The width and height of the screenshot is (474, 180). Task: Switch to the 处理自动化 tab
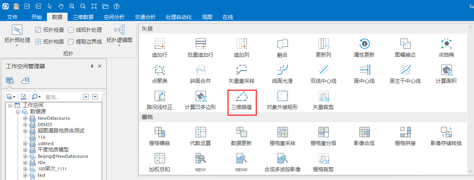coord(179,17)
